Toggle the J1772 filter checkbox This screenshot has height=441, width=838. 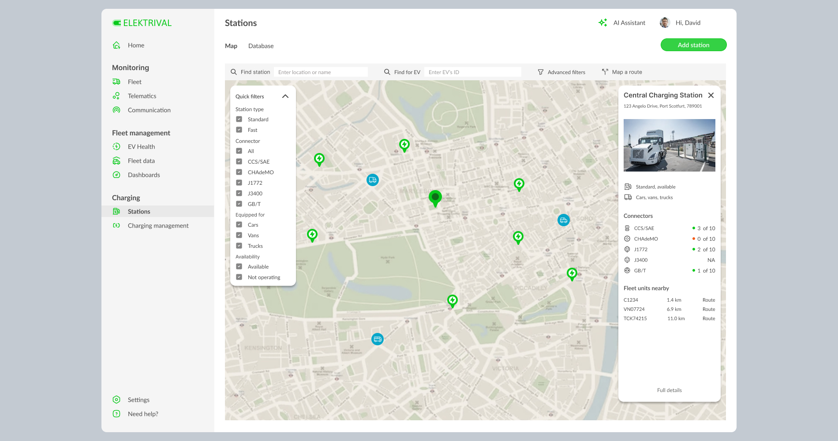tap(239, 183)
